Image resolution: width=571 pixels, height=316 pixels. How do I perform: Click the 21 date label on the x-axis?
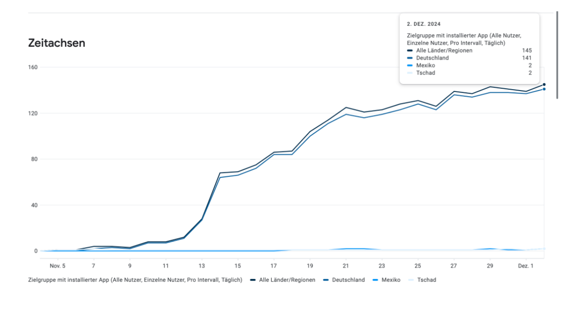(x=346, y=266)
